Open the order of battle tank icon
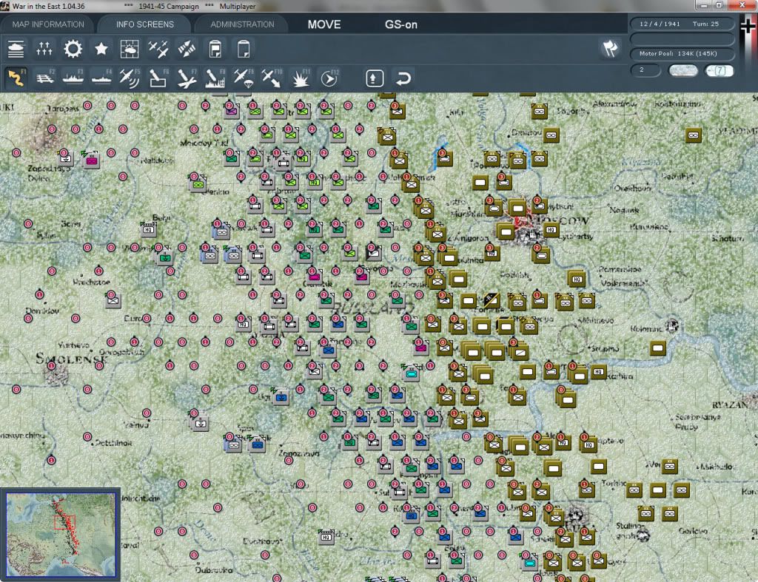Screen dimensions: 758x582 16,50
